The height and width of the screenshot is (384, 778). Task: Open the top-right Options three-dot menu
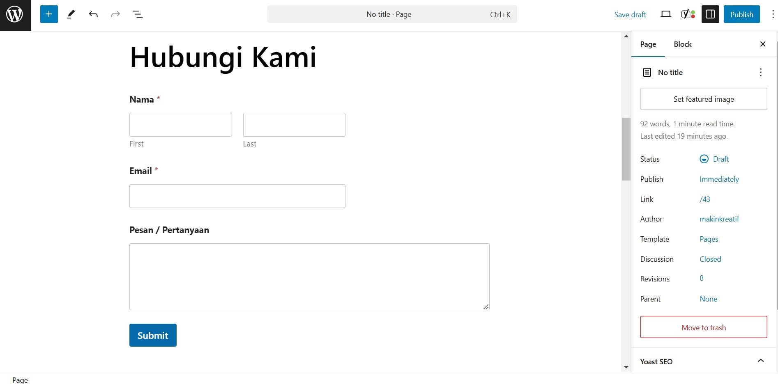773,14
